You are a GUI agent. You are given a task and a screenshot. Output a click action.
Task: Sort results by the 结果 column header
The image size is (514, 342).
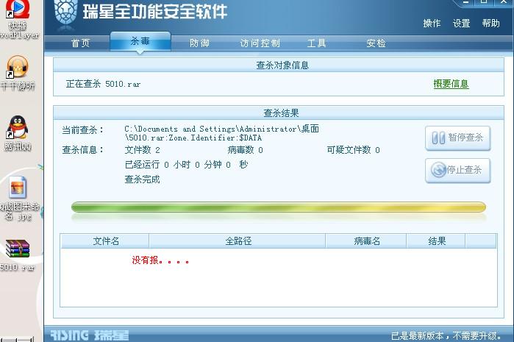pos(436,241)
